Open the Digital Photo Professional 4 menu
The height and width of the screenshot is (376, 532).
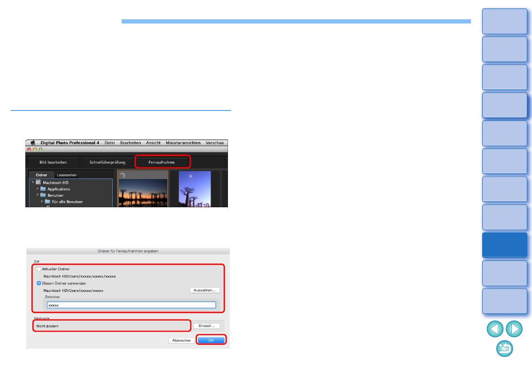tap(70, 143)
